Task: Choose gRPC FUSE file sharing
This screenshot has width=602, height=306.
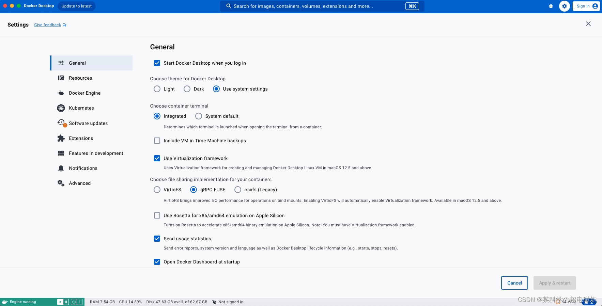Action: [194, 190]
